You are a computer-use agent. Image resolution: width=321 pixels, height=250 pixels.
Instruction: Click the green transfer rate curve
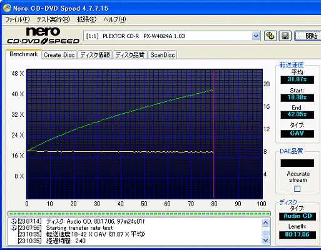pos(121,114)
